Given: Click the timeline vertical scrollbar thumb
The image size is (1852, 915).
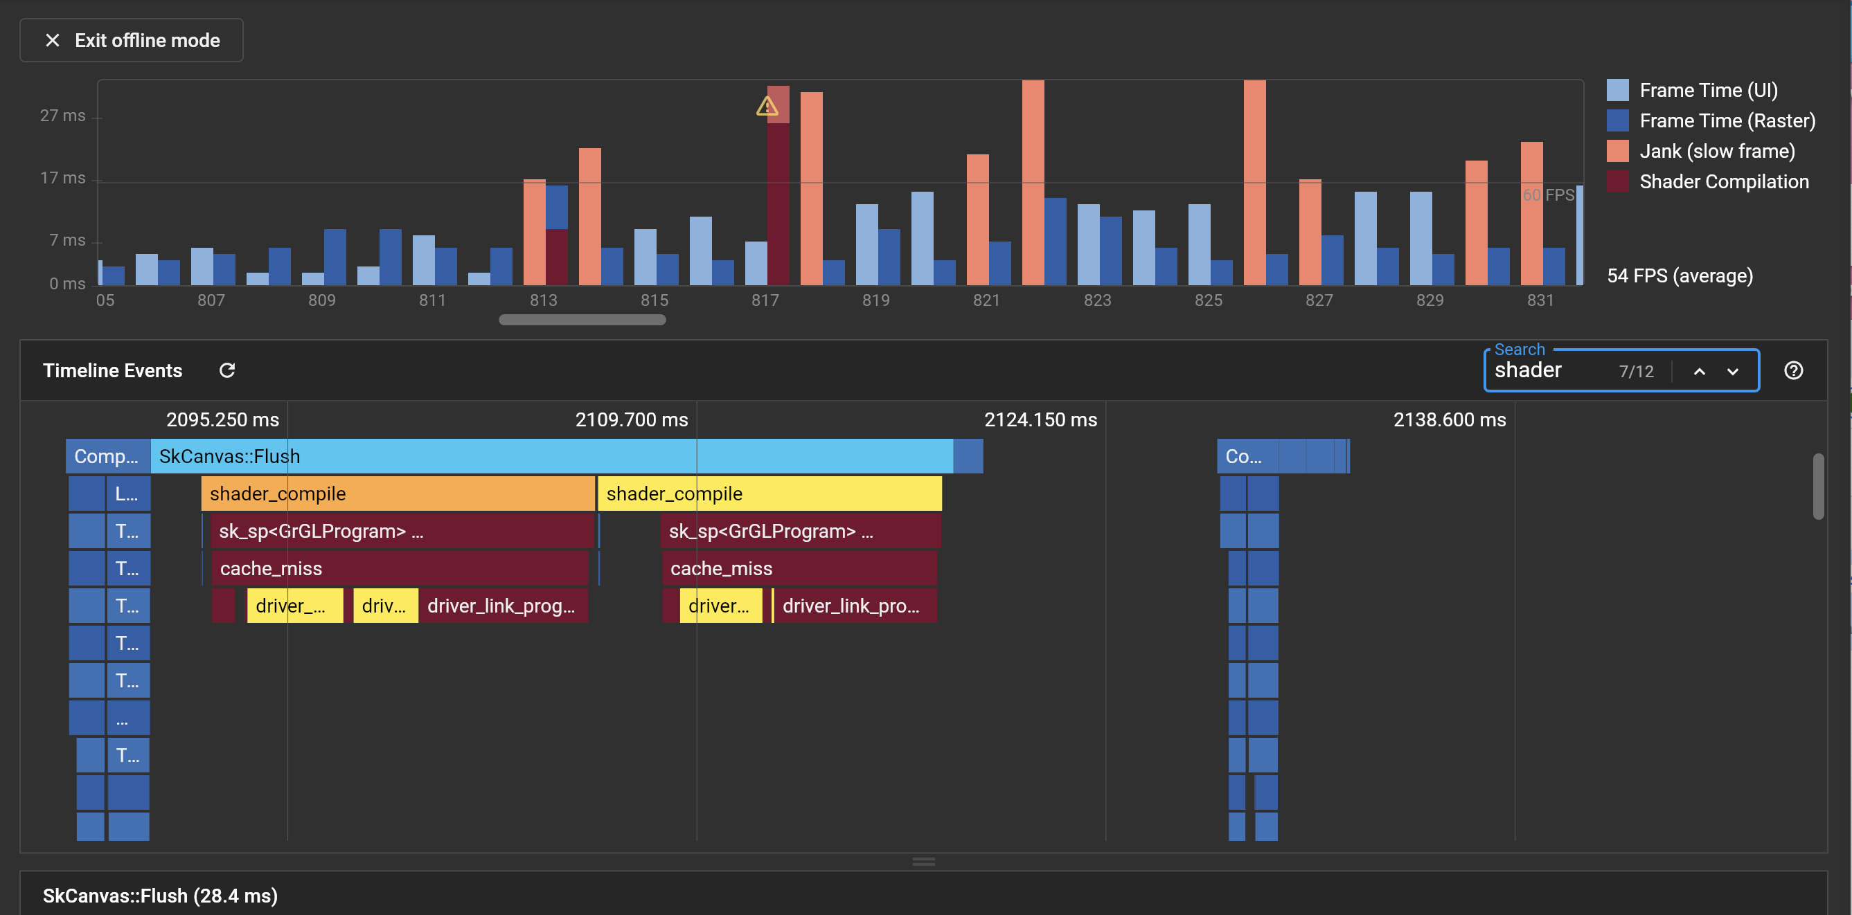Looking at the screenshot, I should tap(1817, 487).
